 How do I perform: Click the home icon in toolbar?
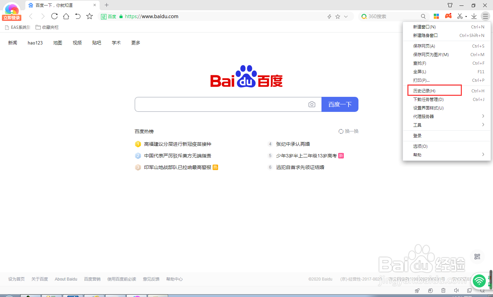tap(66, 16)
